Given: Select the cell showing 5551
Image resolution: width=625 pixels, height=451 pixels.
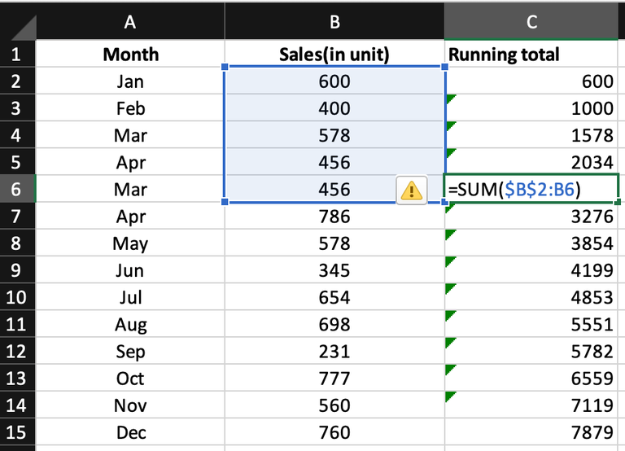Looking at the screenshot, I should tap(532, 324).
